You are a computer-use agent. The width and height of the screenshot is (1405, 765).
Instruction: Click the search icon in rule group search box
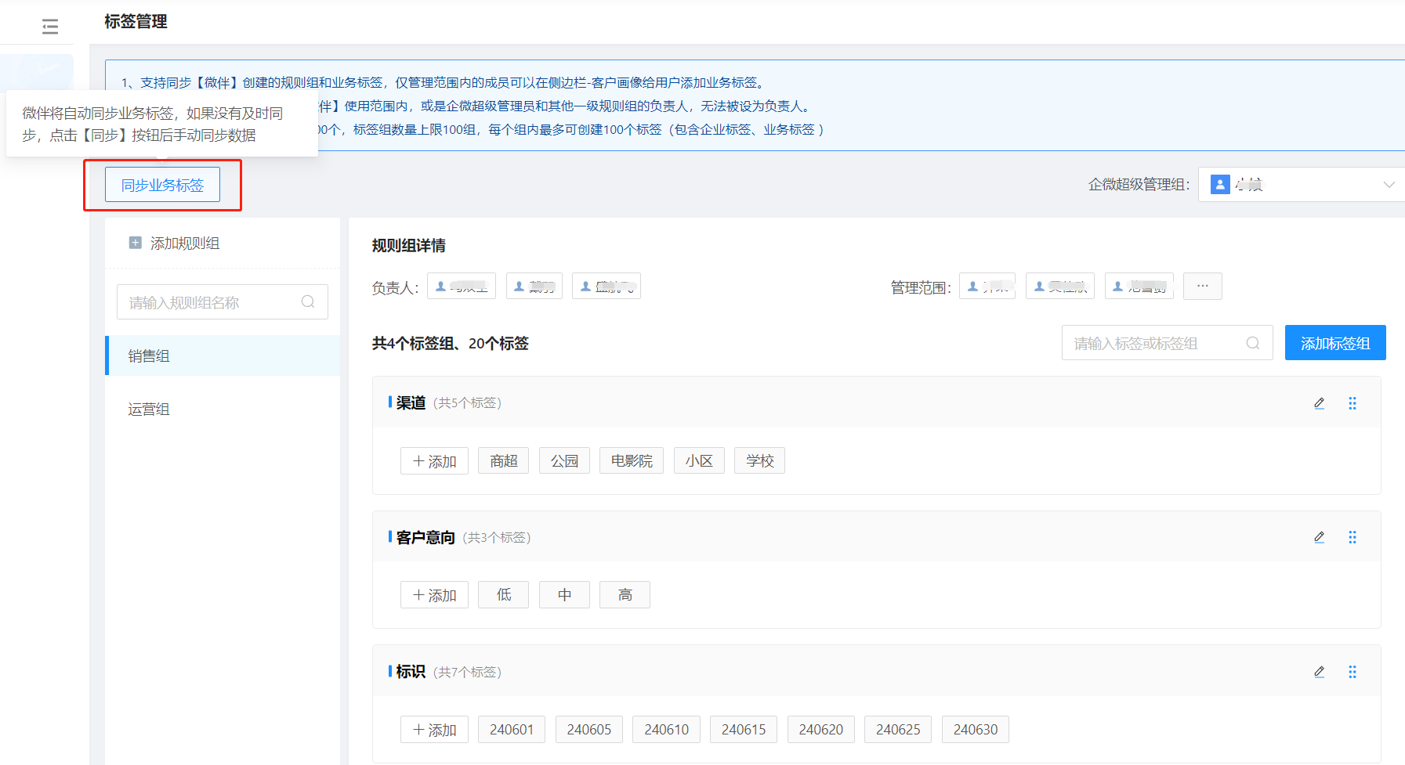coord(308,302)
